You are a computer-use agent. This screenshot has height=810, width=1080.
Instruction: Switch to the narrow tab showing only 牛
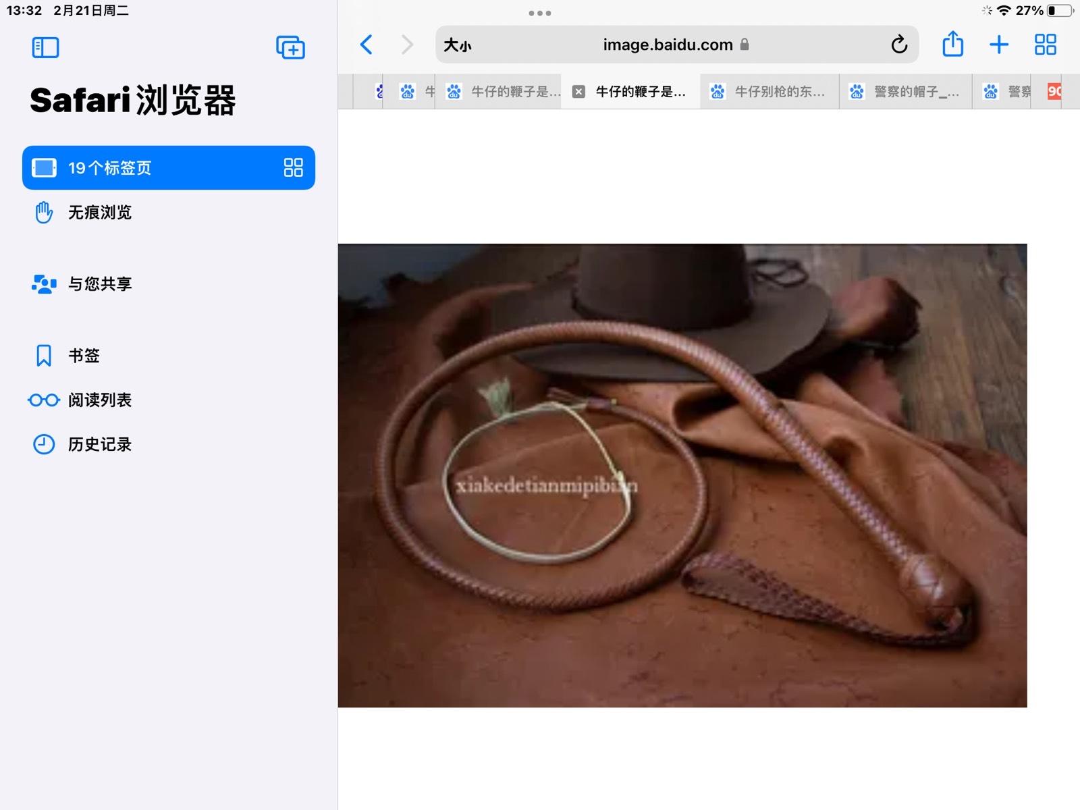(x=410, y=92)
